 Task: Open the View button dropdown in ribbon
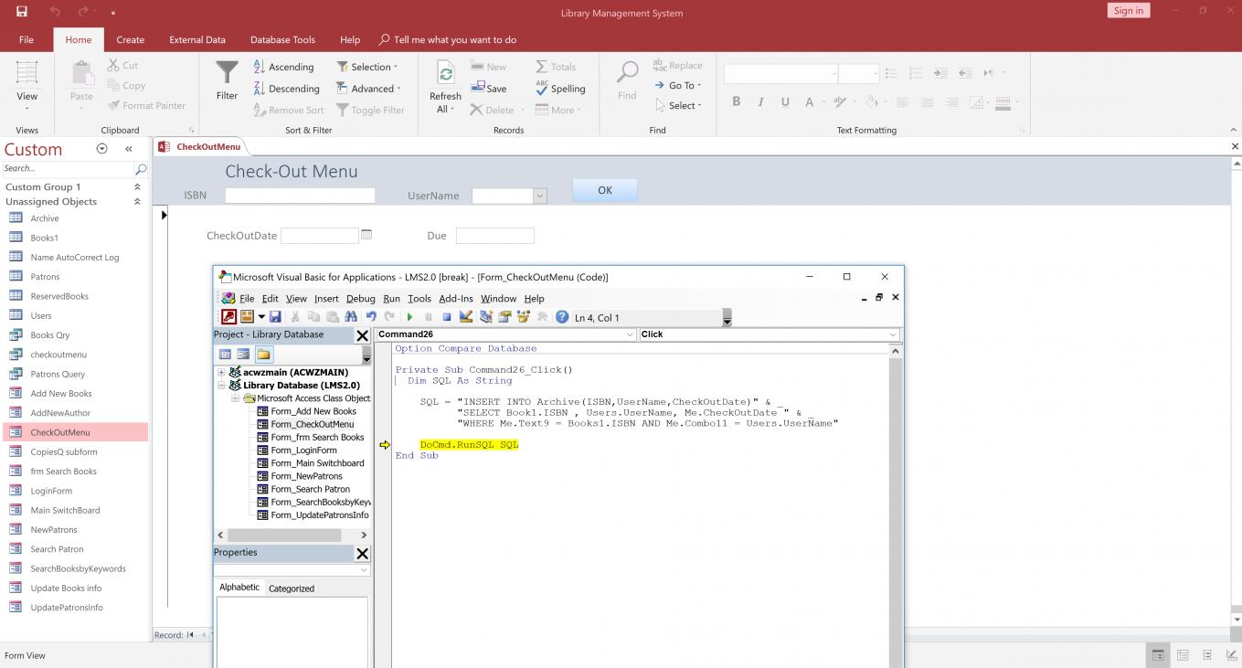click(27, 108)
